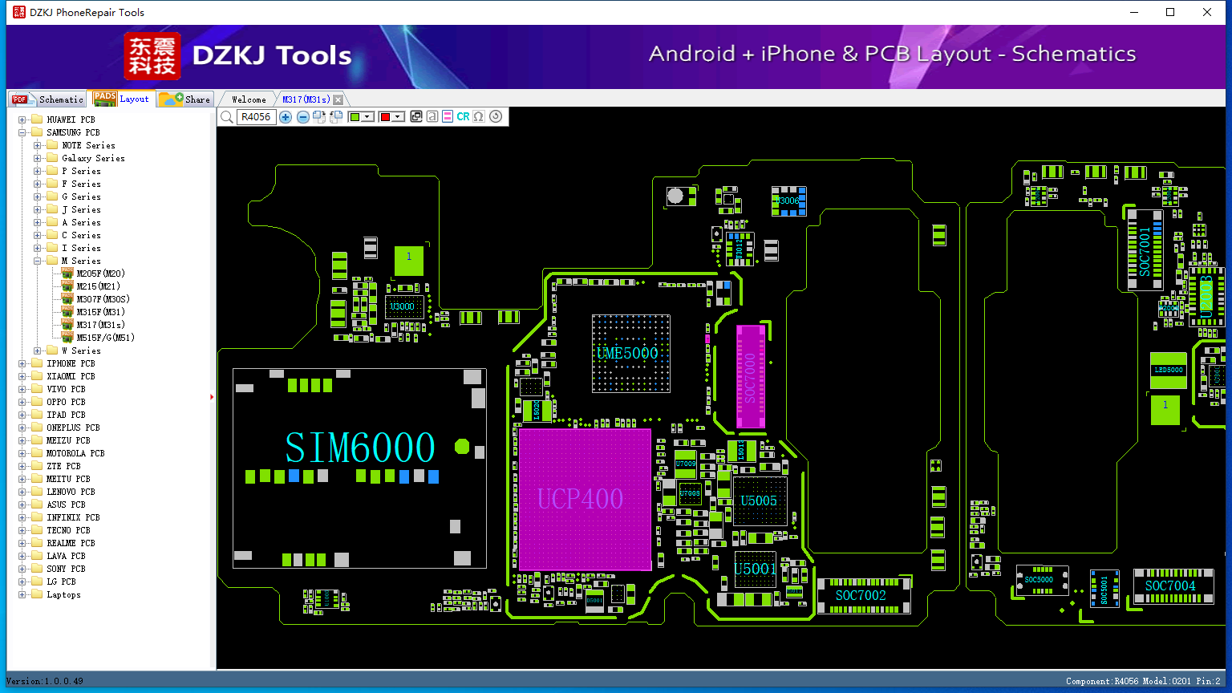1232x693 pixels.
Task: Select the UME5000 memory chip
Action: point(630,354)
